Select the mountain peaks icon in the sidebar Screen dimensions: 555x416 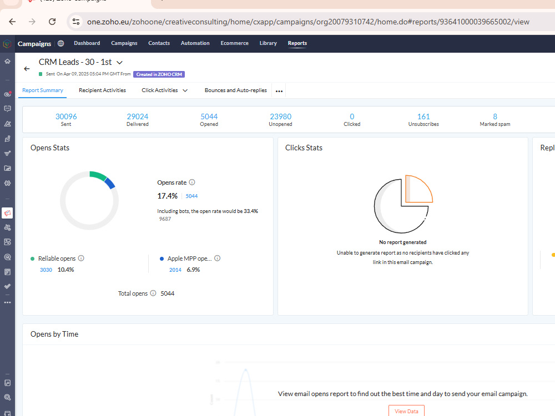click(x=7, y=124)
